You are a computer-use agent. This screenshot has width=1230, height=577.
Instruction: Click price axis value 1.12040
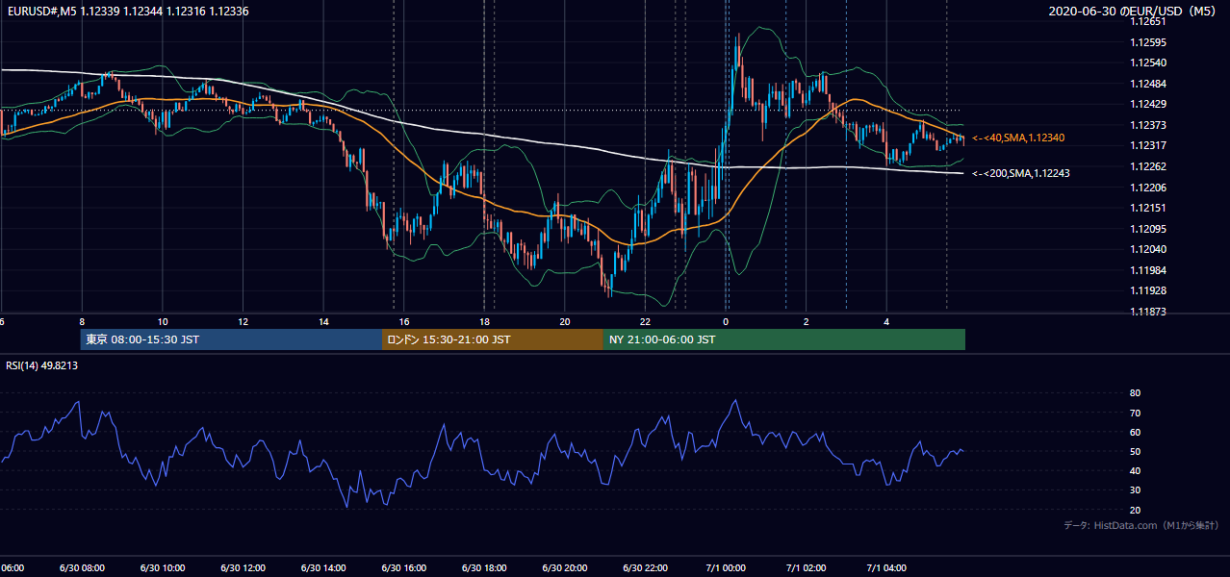point(1148,249)
